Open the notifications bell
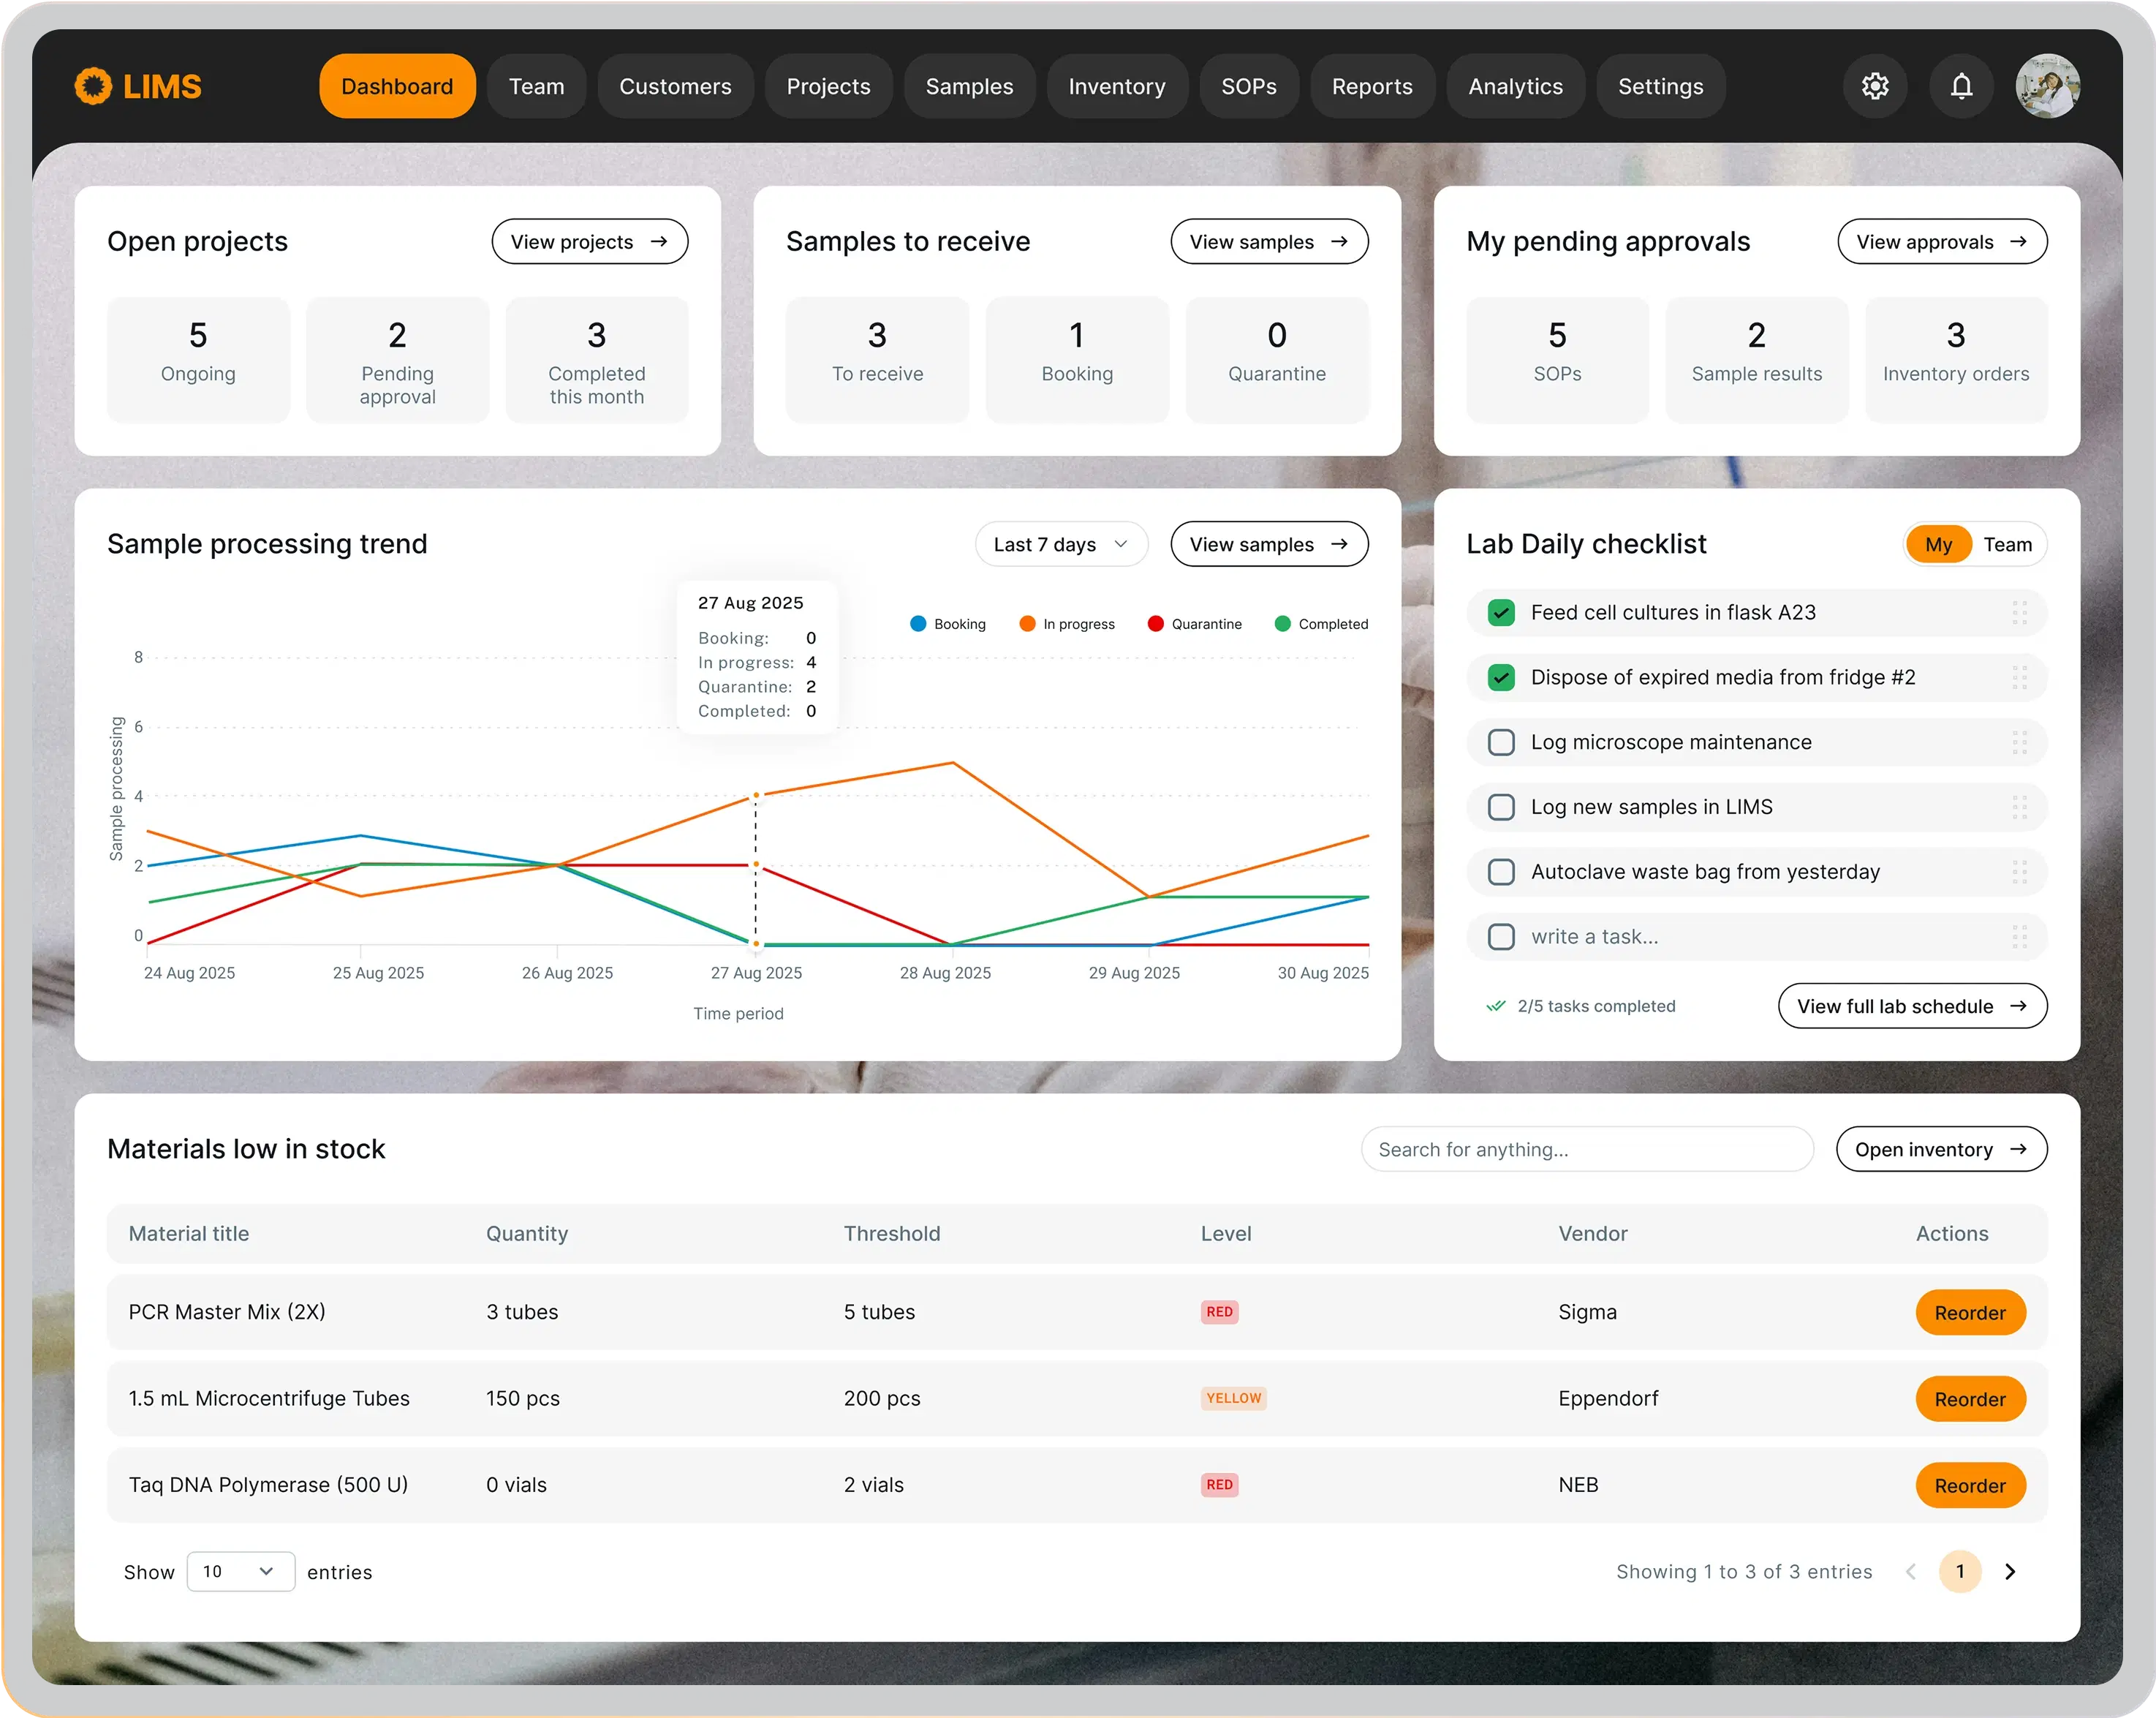 point(1960,86)
